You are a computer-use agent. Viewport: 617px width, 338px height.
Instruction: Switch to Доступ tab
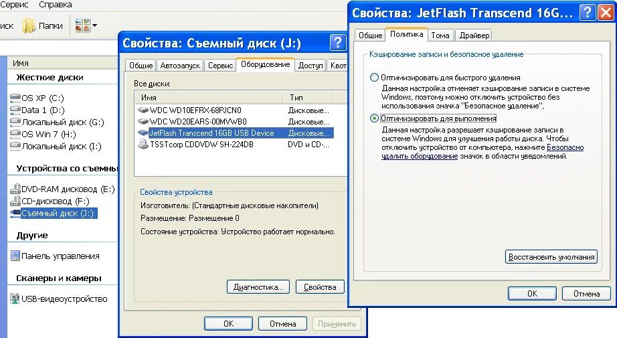311,66
